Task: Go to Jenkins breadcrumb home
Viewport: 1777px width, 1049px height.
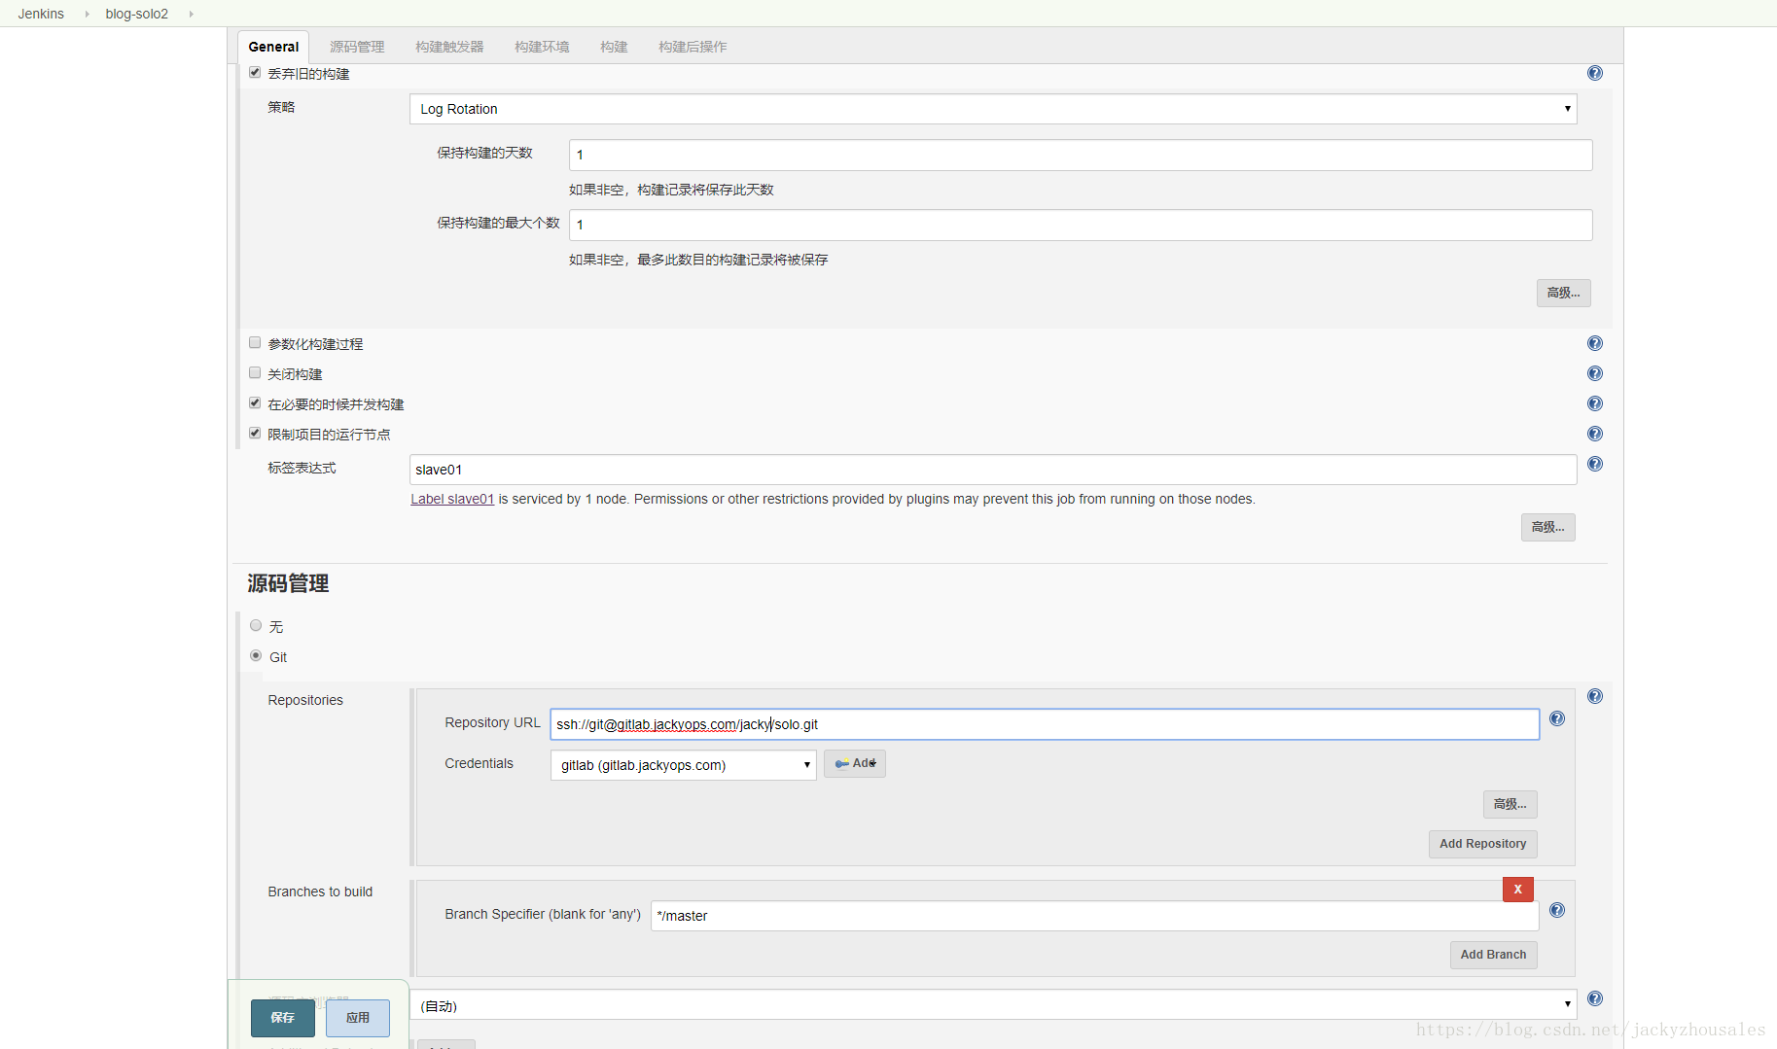Action: [41, 14]
